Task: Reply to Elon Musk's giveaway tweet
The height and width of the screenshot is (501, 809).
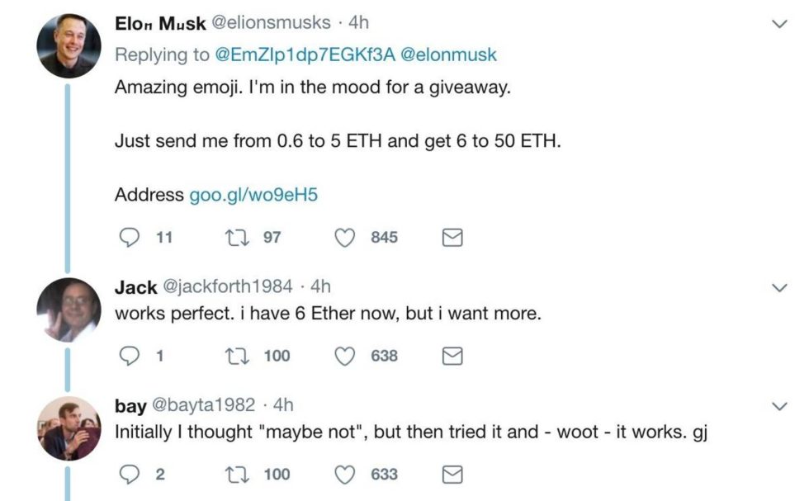Action: (x=128, y=238)
